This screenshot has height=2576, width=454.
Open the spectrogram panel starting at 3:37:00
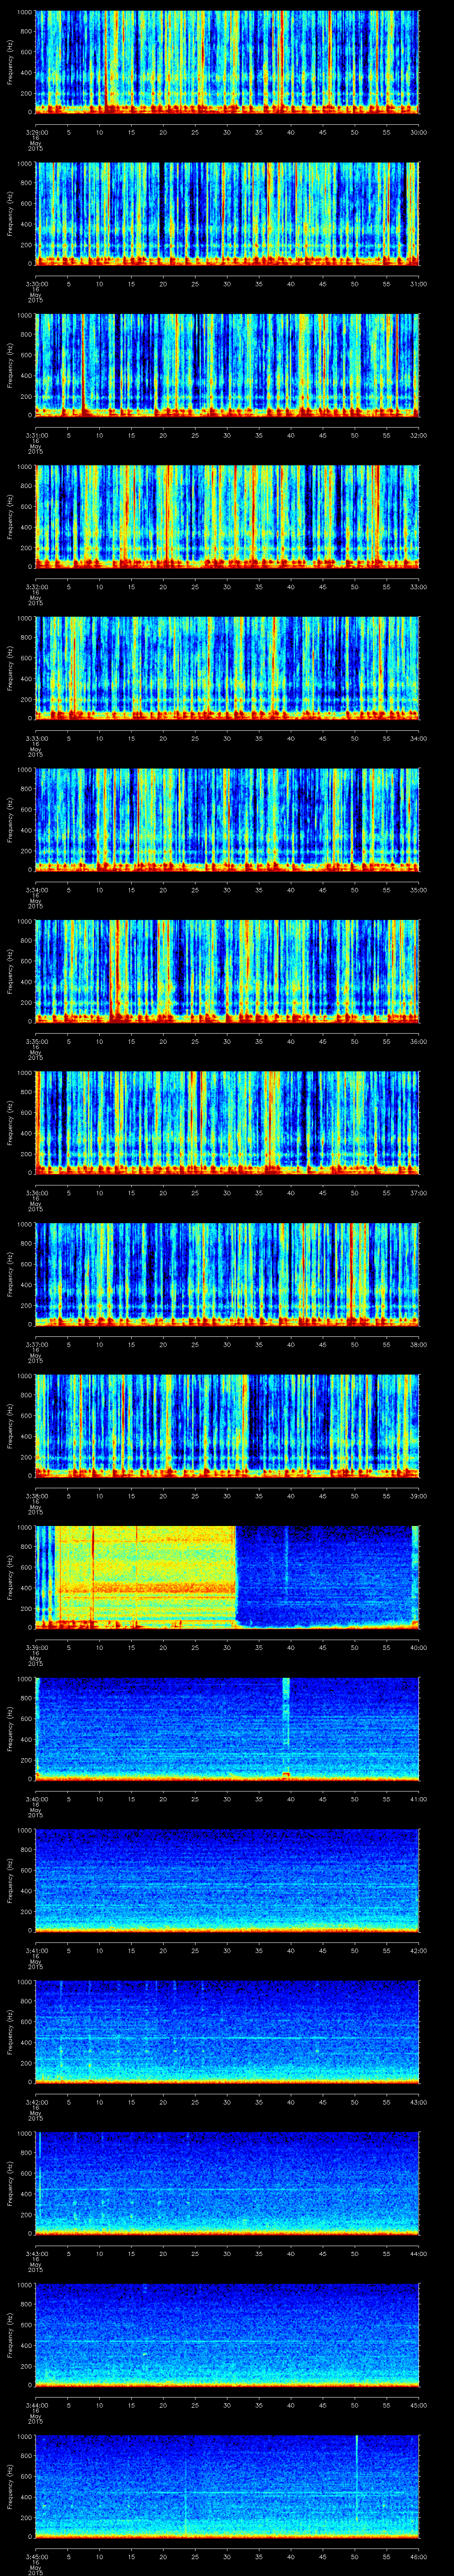227,1273
